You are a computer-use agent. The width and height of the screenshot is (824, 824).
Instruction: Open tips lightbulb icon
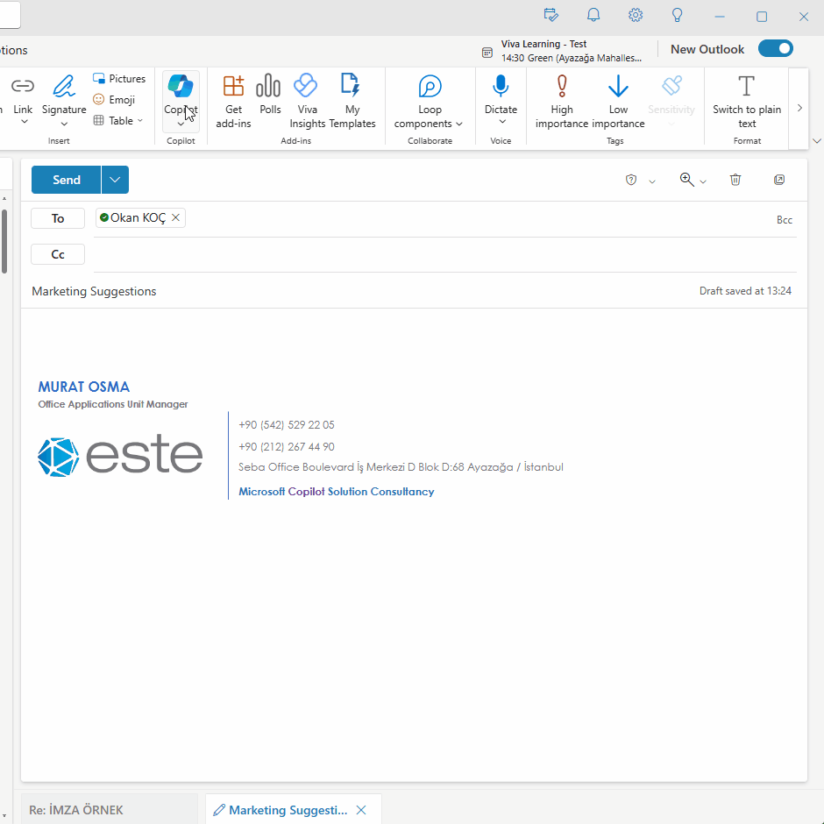[x=678, y=15]
